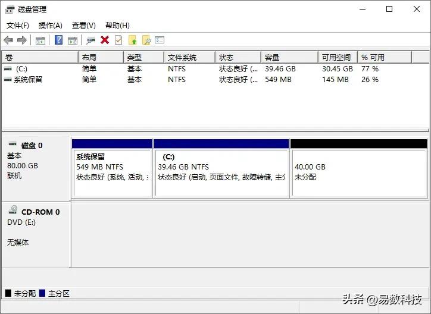The height and width of the screenshot is (314, 431).
Task: Select the 40.00 GB 未分配 space block
Action: click(359, 168)
